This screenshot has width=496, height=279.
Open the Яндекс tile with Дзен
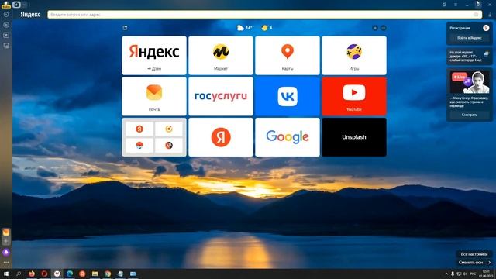154,55
